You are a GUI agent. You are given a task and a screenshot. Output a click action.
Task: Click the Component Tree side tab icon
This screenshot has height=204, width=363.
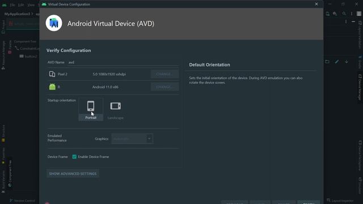pyautogui.click(x=10, y=185)
